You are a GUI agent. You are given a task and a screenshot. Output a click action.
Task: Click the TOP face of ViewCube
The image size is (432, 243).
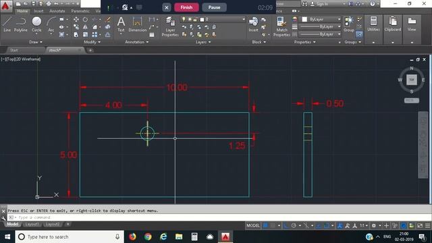(x=412, y=80)
